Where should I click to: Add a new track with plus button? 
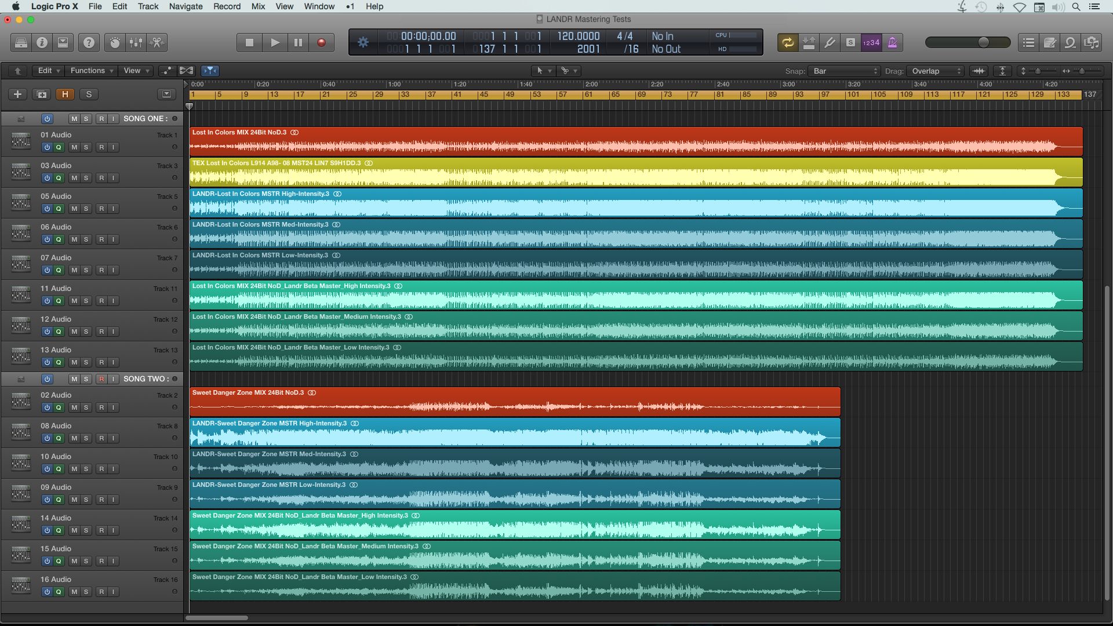(x=17, y=94)
